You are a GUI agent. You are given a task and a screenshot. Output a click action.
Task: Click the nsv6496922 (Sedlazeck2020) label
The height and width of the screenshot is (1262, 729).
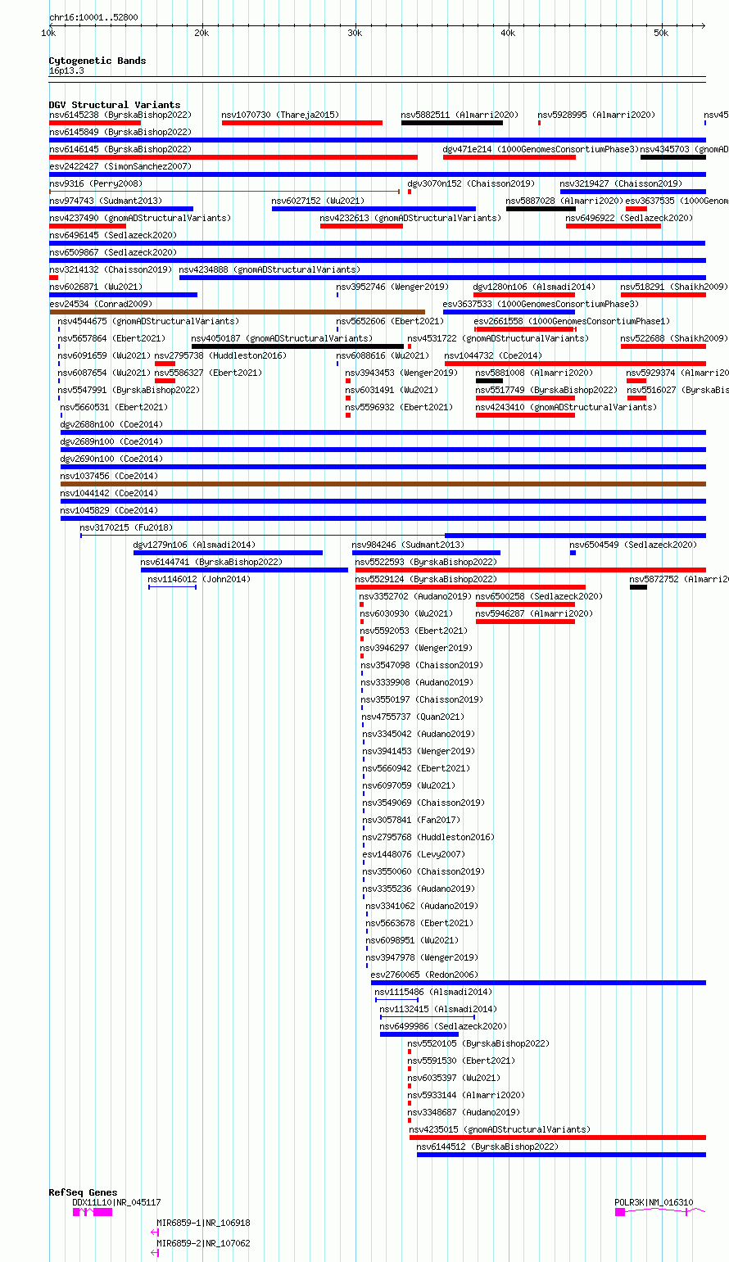pyautogui.click(x=629, y=219)
